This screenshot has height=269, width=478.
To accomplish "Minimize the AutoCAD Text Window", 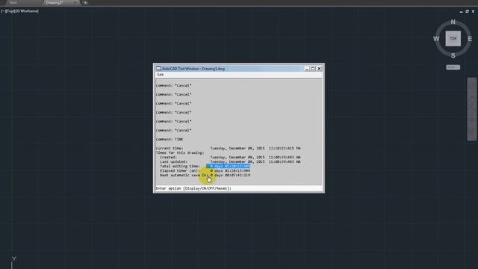I will pyautogui.click(x=307, y=69).
